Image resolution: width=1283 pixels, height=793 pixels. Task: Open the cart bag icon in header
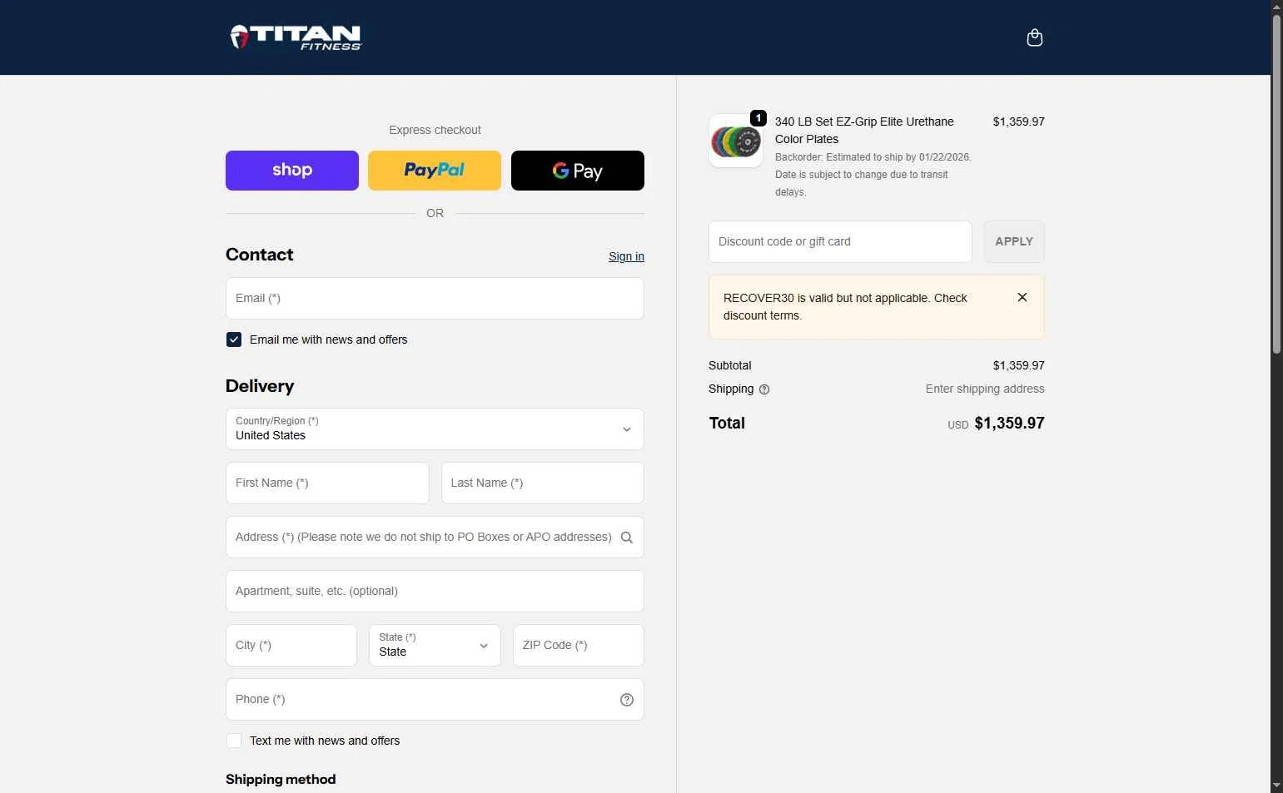[x=1035, y=37]
